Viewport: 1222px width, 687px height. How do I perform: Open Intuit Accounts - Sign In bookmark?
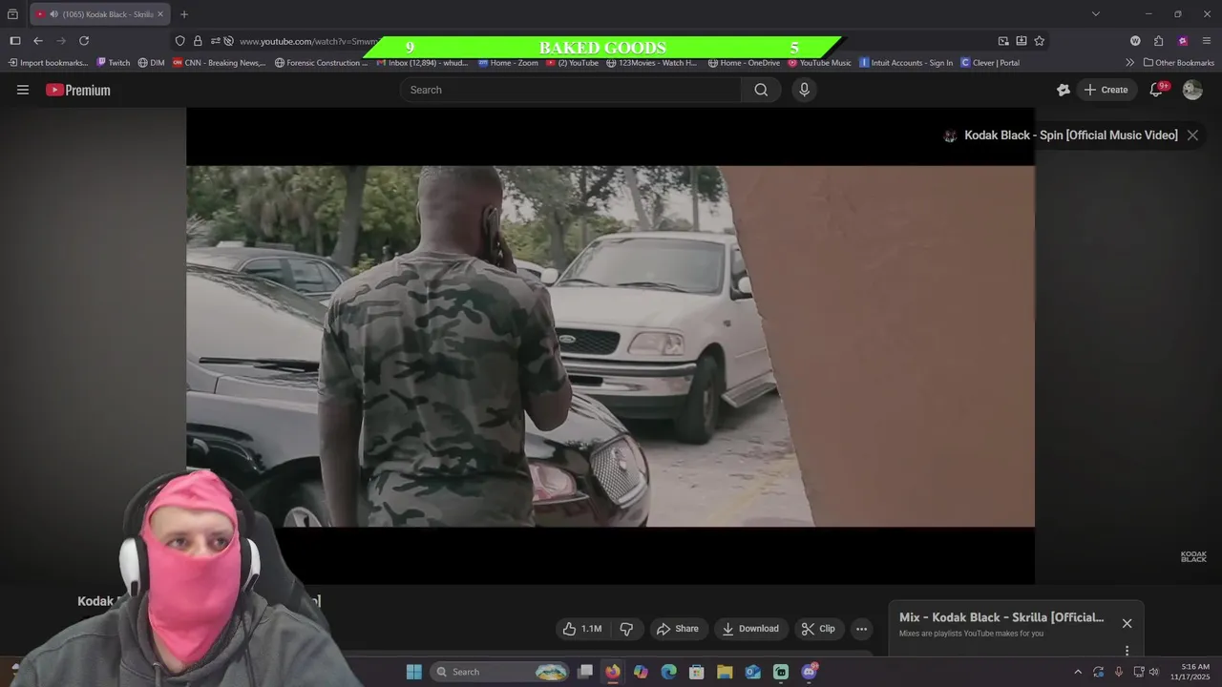[906, 63]
